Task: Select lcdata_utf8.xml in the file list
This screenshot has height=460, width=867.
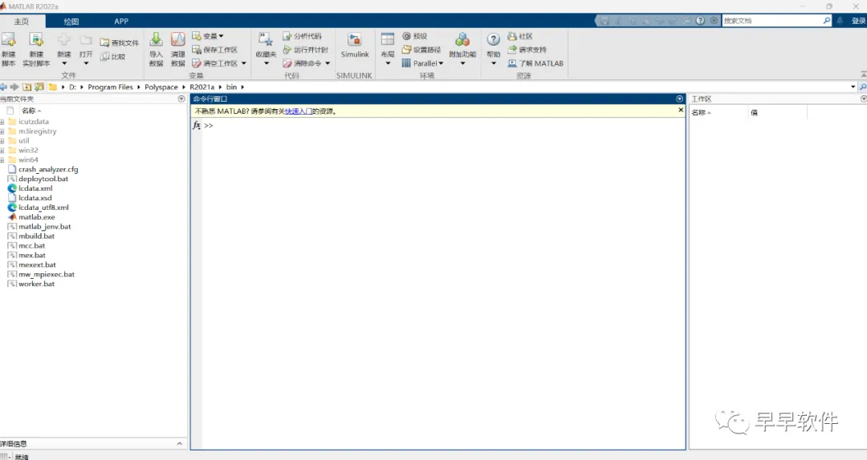Action: coord(43,208)
